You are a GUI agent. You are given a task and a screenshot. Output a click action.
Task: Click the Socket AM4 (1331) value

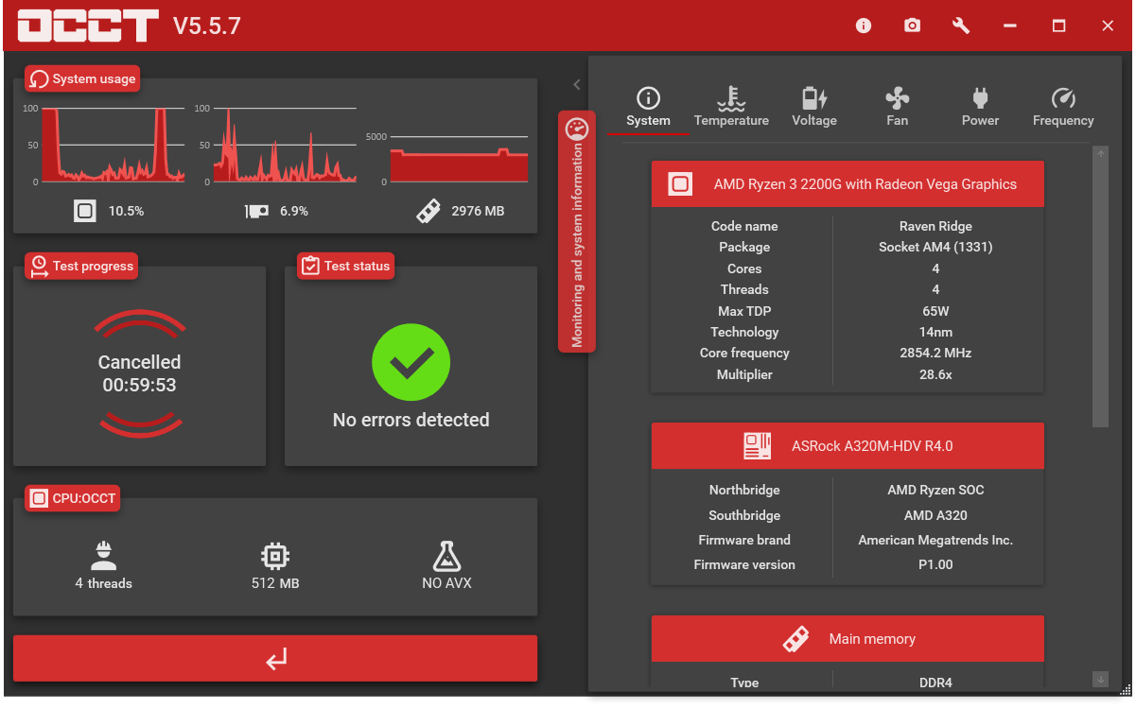935,247
